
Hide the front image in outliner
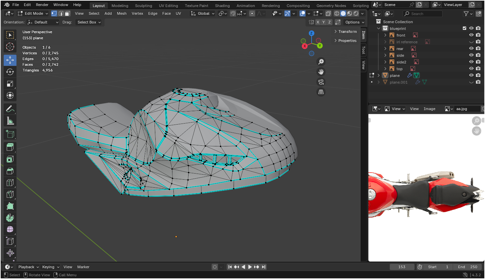tap(471, 35)
